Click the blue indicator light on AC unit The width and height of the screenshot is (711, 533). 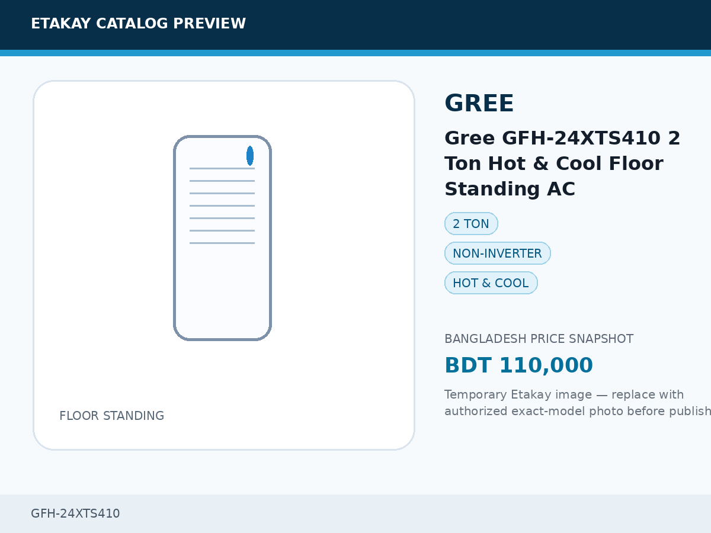250,156
